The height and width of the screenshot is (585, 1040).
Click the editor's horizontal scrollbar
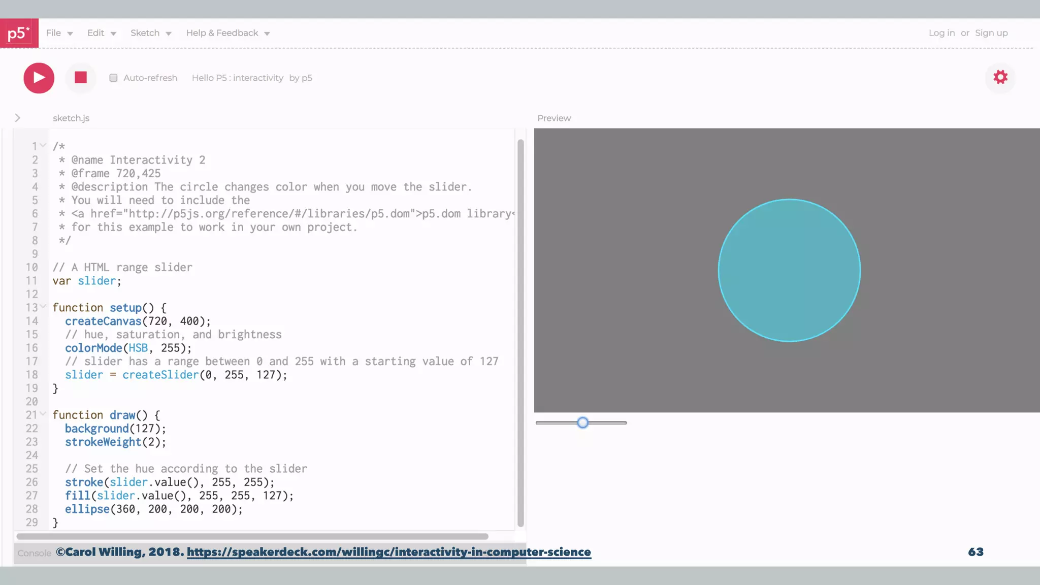pyautogui.click(x=252, y=536)
